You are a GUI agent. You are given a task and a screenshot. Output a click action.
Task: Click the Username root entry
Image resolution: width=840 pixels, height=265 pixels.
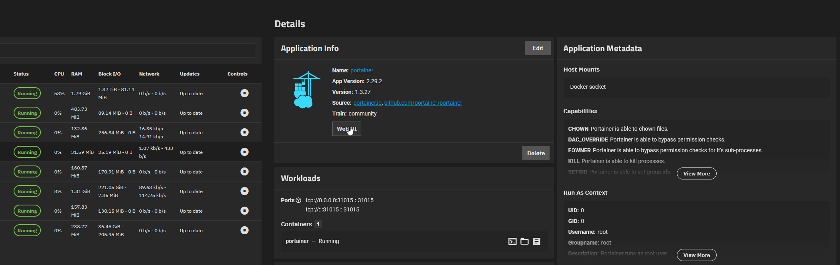click(588, 232)
